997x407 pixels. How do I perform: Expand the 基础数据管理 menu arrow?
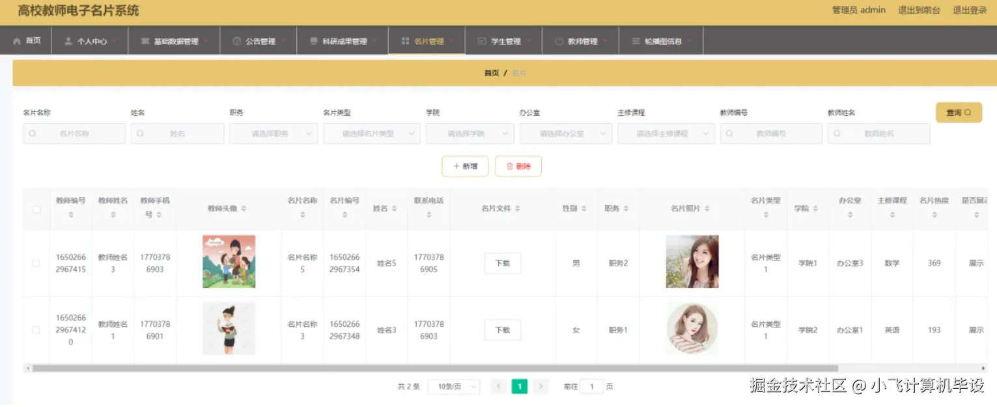click(206, 41)
